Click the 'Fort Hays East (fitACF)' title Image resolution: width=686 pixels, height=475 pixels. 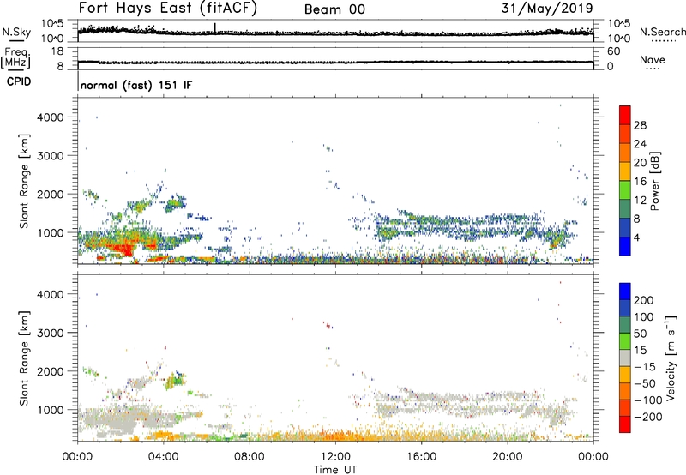tap(167, 8)
